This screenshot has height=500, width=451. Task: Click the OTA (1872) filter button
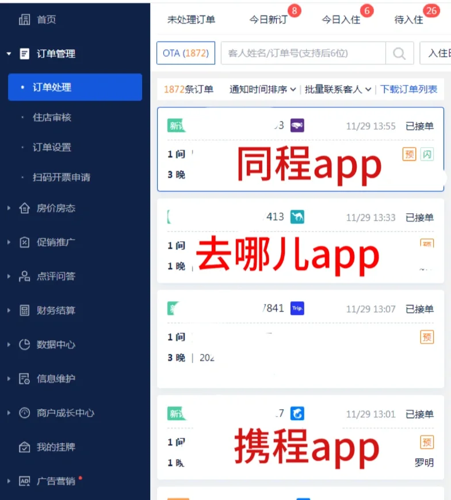pos(186,53)
